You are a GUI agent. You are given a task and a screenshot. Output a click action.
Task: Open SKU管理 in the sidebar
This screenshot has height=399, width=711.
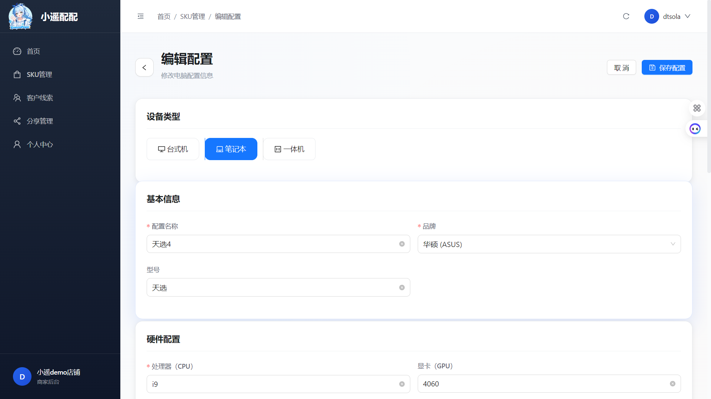39,74
